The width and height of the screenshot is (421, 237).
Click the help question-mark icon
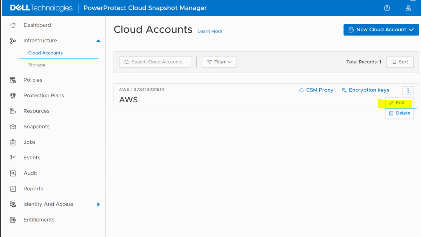click(387, 8)
